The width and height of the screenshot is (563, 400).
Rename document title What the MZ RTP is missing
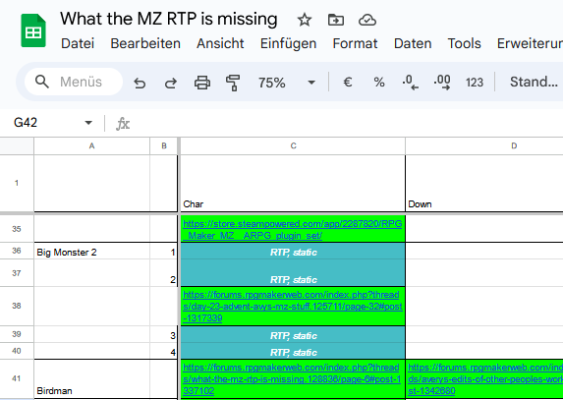[x=169, y=19]
